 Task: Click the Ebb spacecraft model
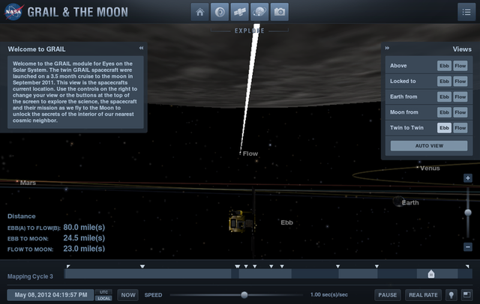pos(241,222)
